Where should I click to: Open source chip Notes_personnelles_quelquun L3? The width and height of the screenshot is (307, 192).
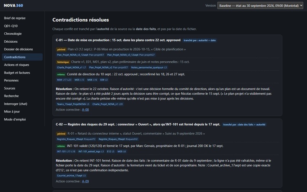click(x=149, y=67)
